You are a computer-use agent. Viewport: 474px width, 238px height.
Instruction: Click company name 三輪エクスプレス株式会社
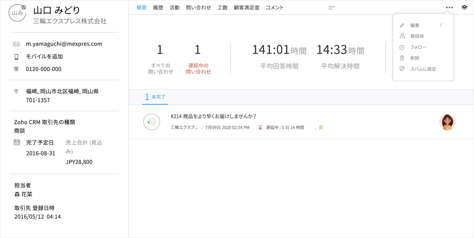click(70, 21)
